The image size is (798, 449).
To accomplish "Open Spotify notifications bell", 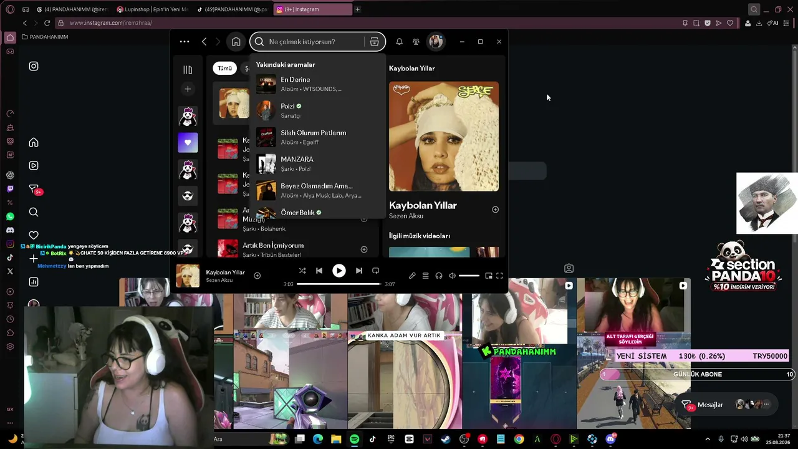I will click(x=399, y=42).
